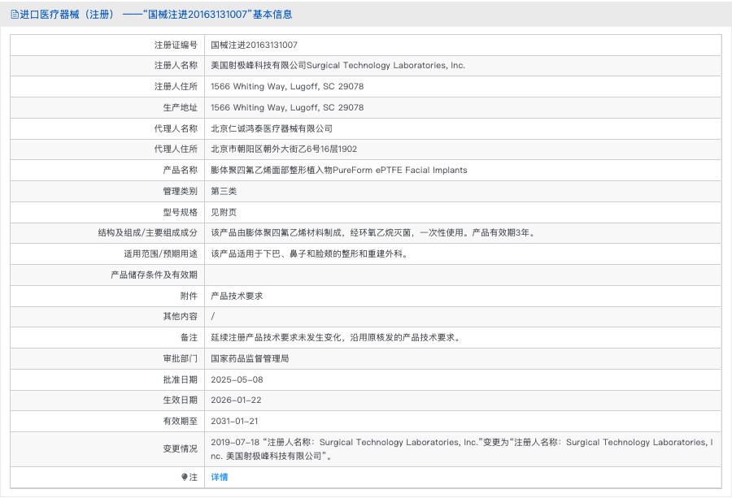Open the 详情 link in the 注 row
Image resolution: width=732 pixels, height=498 pixels.
click(x=220, y=477)
